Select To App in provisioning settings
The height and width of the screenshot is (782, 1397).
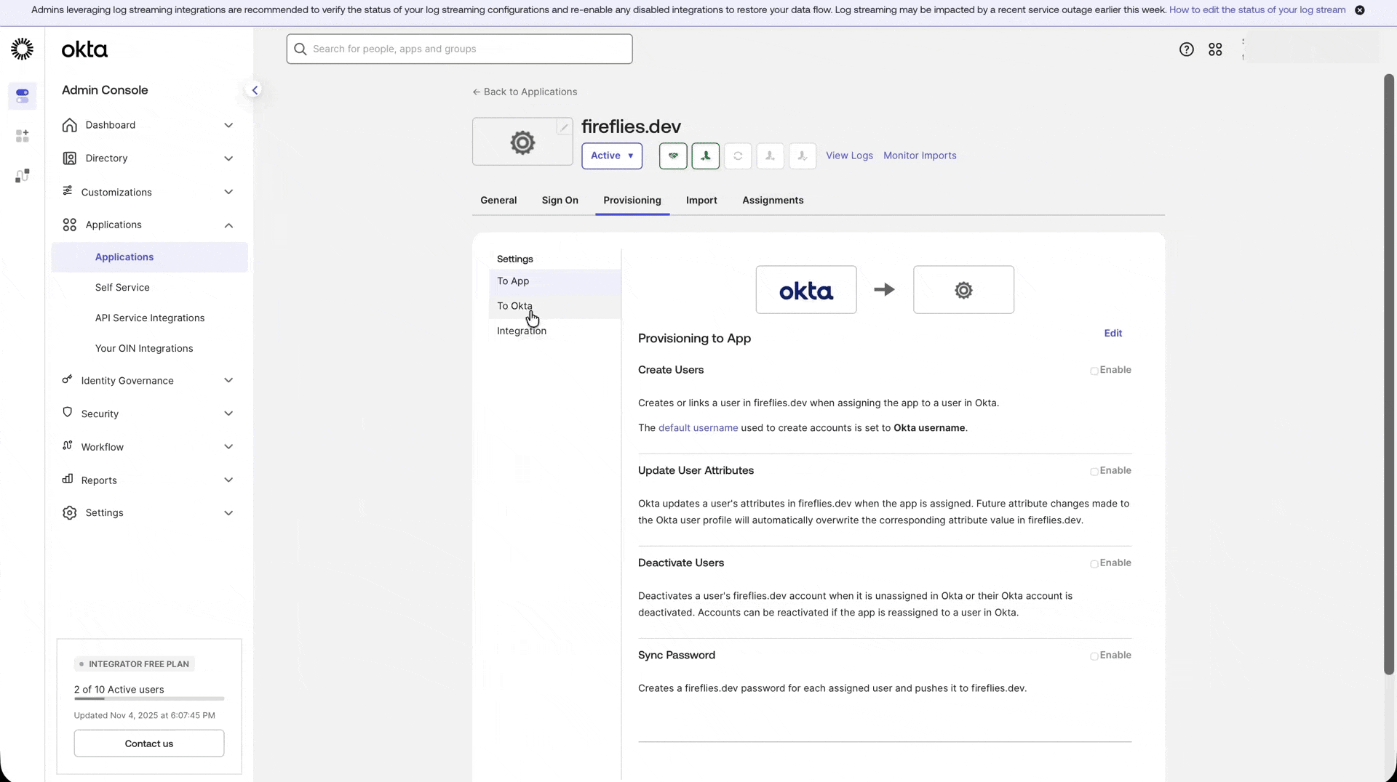coord(554,281)
